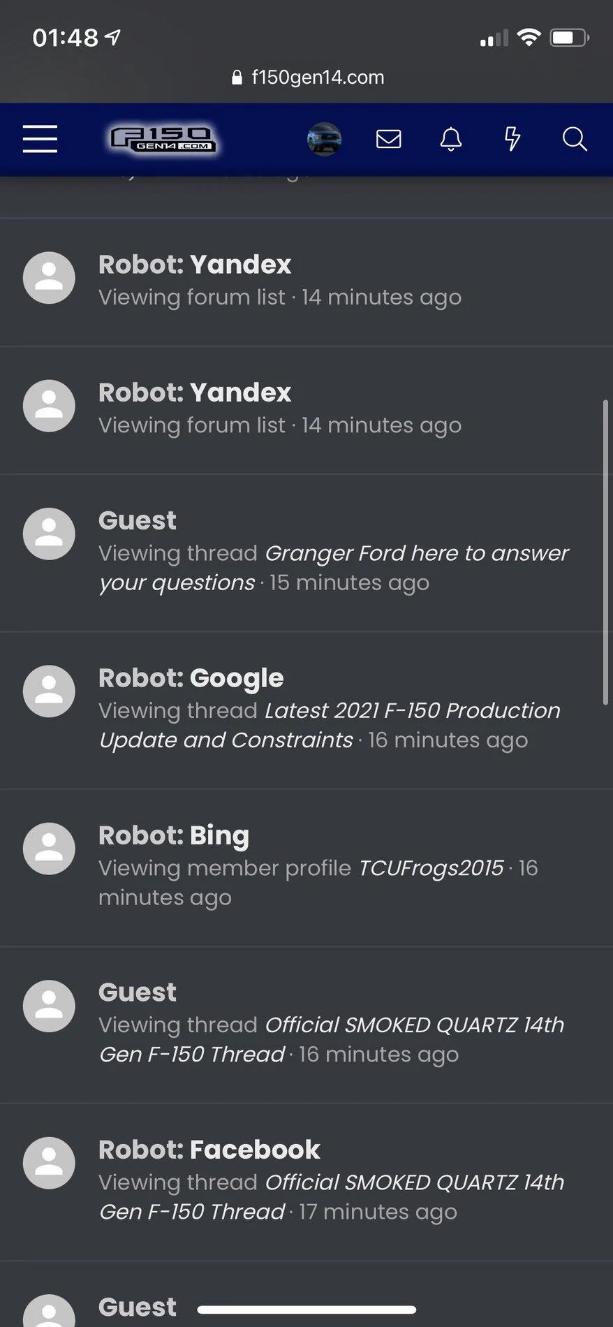The height and width of the screenshot is (1327, 613).
Task: Open the site search magnifier
Action: pyautogui.click(x=574, y=139)
